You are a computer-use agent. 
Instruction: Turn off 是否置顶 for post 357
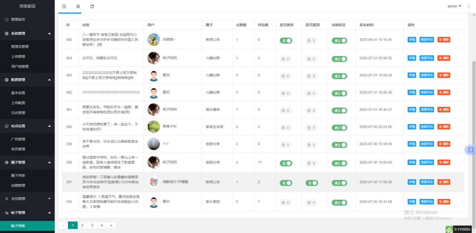(312, 183)
